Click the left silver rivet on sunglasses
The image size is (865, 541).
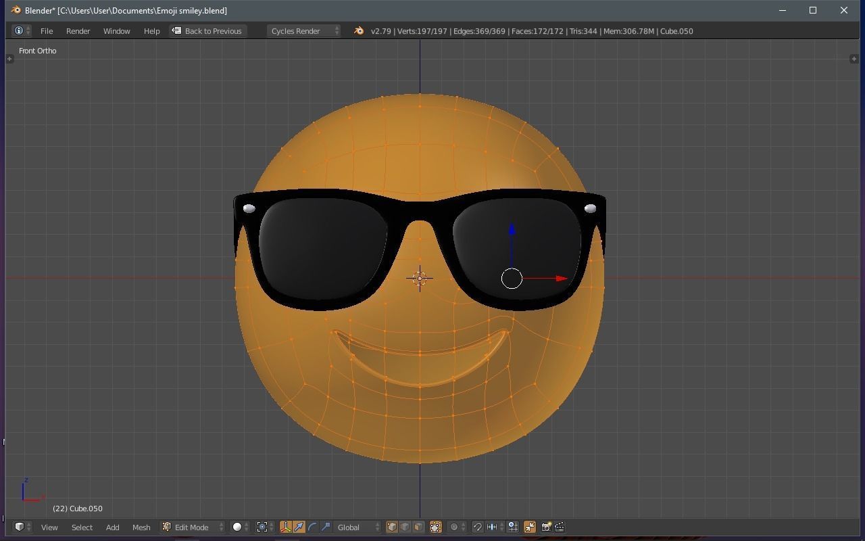tap(249, 208)
